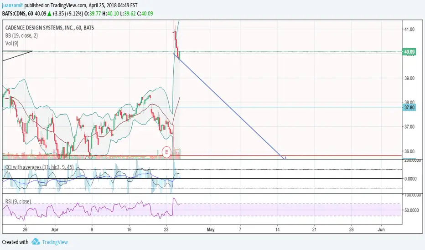425x250 pixels.
Task: Click the 'May' date axis label
Action: (211, 230)
